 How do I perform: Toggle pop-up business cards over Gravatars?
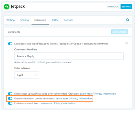(10, 94)
